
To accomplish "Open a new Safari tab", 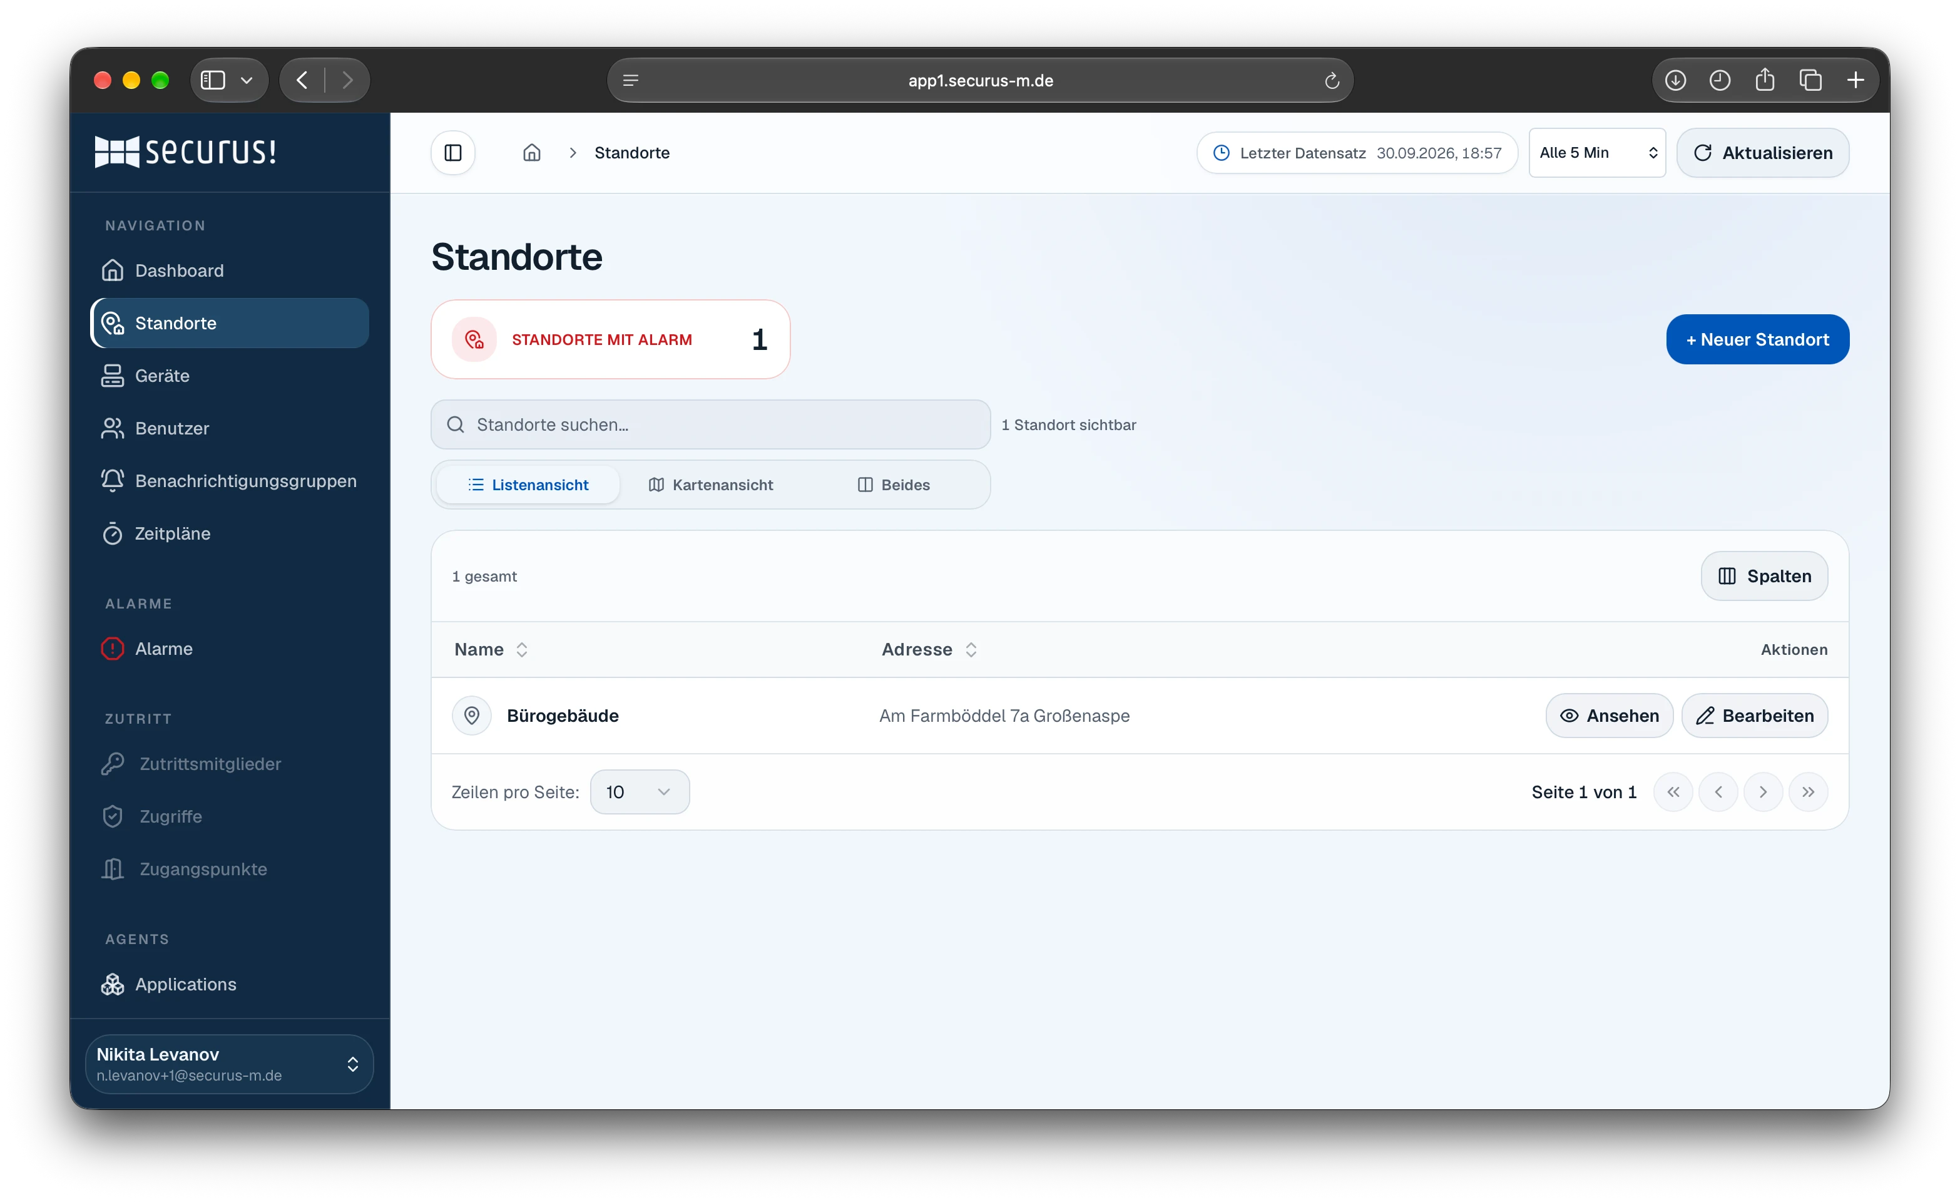I will pos(1855,80).
